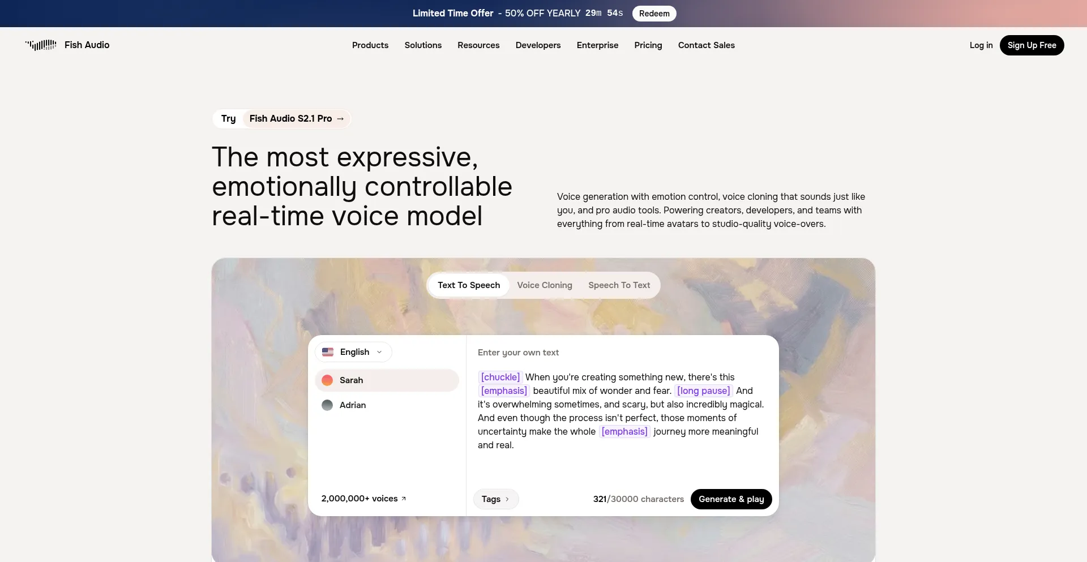Click the [chuckle] tag in the text
This screenshot has width=1087, height=562.
pyautogui.click(x=500, y=377)
